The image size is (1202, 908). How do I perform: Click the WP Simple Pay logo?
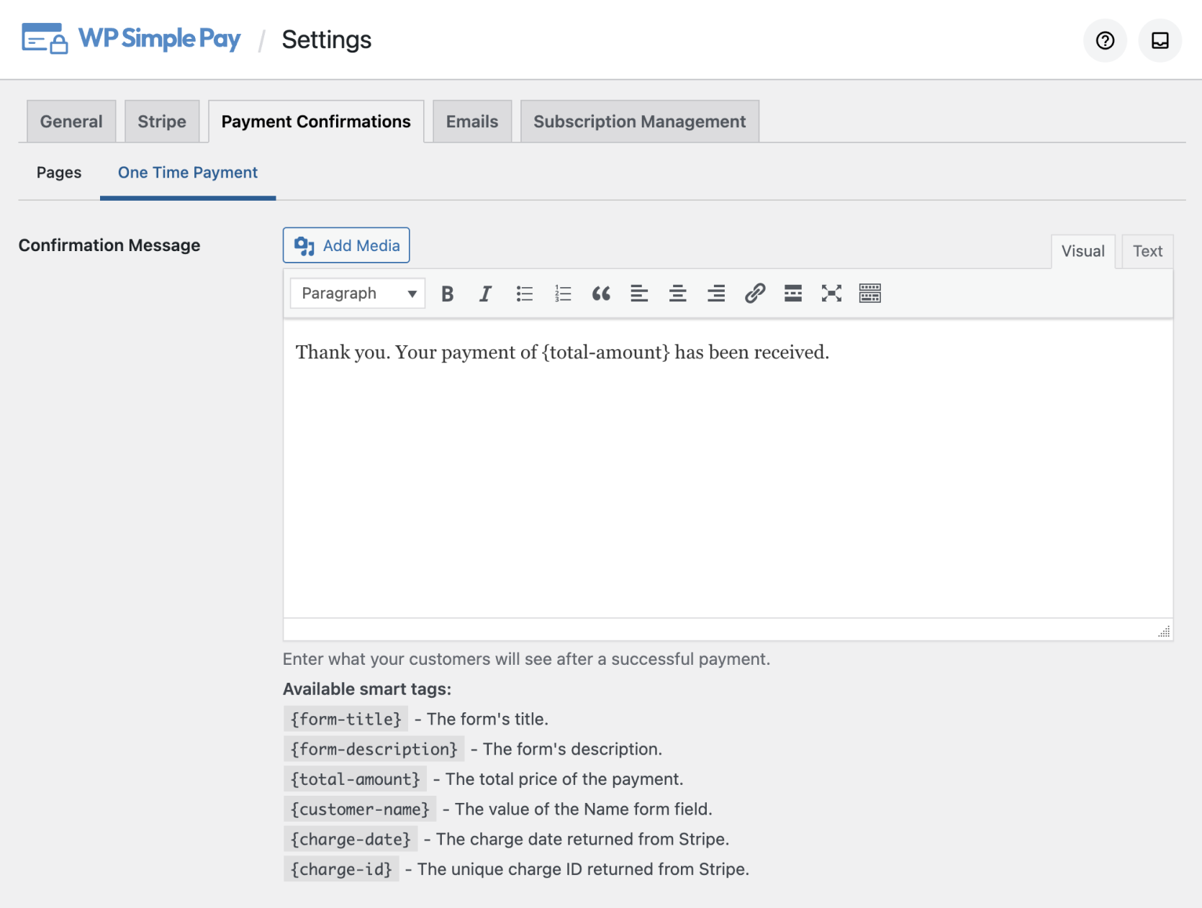coord(131,39)
